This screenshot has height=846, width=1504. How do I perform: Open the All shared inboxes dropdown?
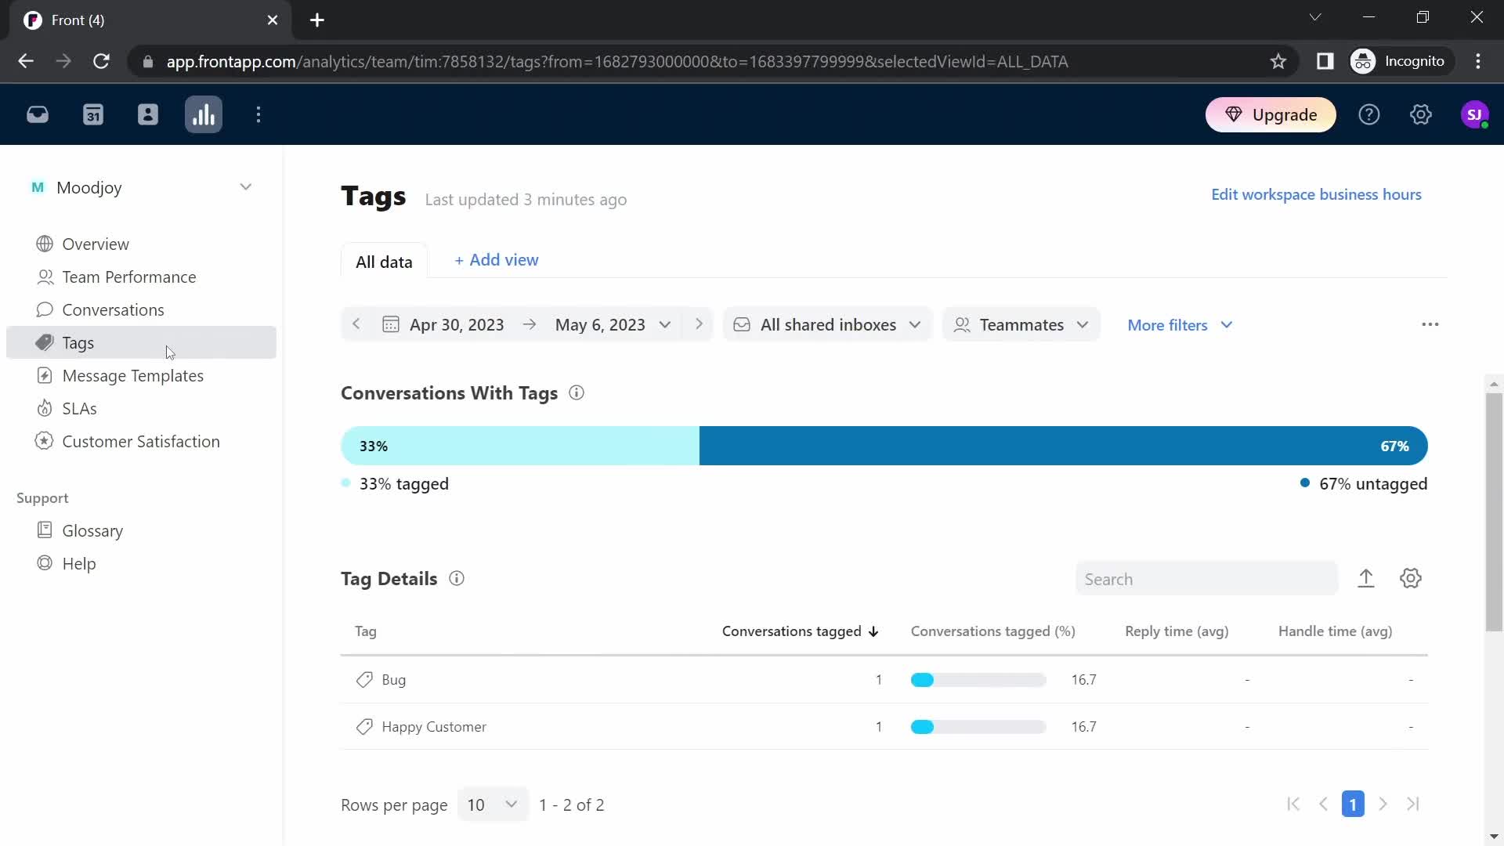(826, 324)
